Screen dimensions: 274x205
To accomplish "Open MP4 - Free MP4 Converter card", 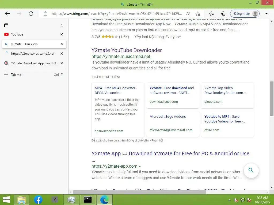I will [x=118, y=110].
